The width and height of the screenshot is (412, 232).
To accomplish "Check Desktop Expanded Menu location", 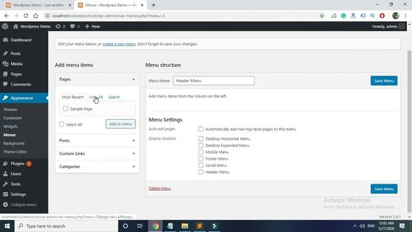I will [201, 145].
